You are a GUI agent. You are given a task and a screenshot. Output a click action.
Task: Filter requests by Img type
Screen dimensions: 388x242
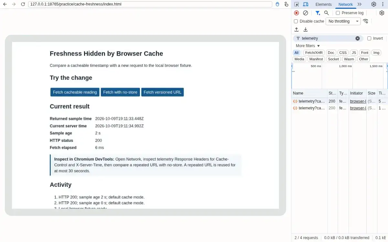(376, 53)
